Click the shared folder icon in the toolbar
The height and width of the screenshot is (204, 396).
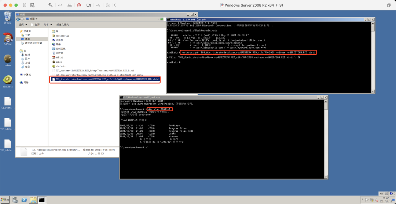pos(108,5)
